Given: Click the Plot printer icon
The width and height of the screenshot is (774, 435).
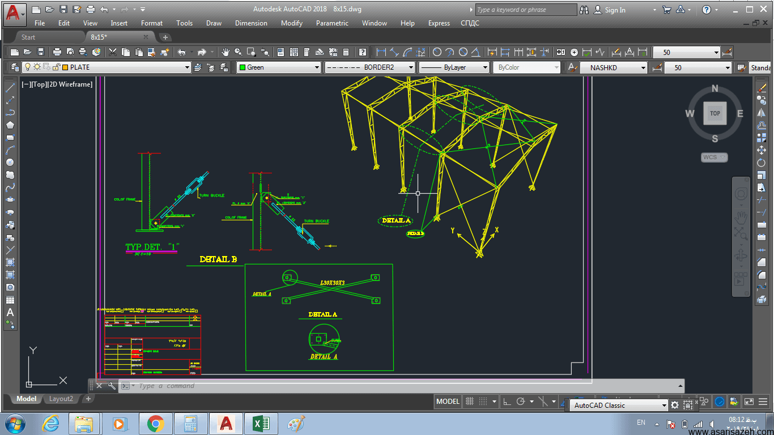Looking at the screenshot, I should [57, 52].
